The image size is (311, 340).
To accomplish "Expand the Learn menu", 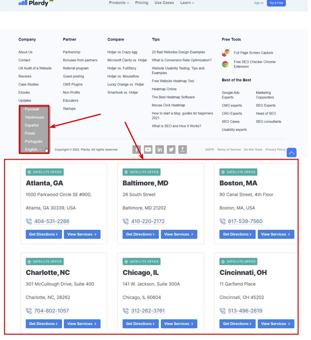I will point(187,3).
